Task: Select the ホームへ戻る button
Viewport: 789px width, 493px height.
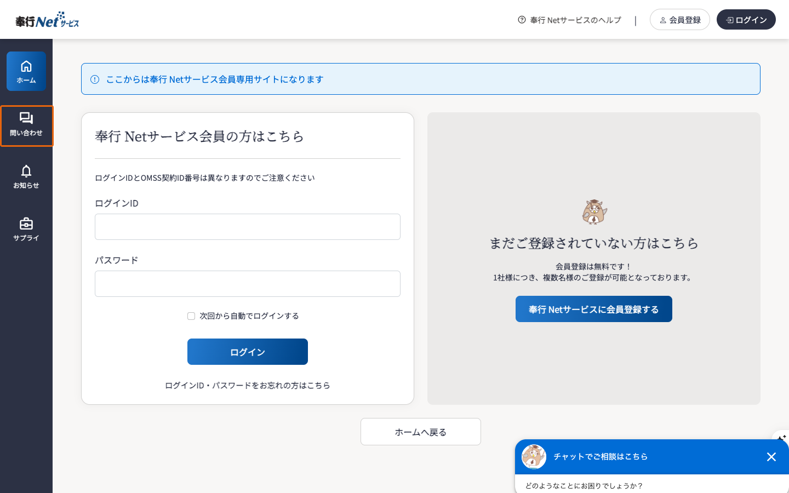Action: (x=420, y=432)
